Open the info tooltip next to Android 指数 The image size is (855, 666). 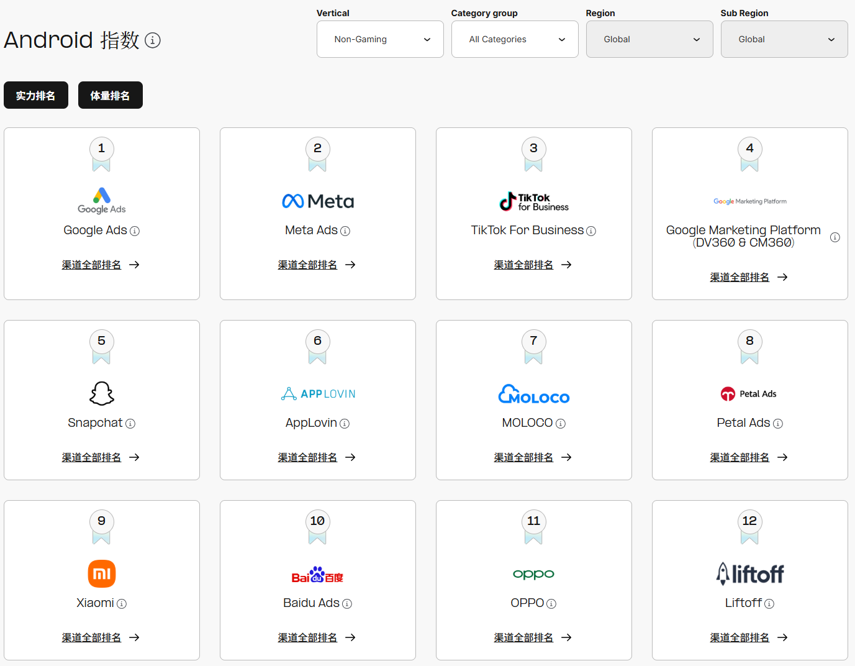click(x=153, y=40)
